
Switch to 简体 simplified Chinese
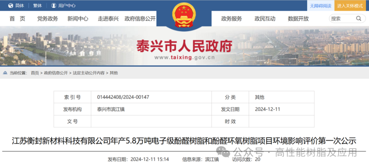[x=20, y=6]
